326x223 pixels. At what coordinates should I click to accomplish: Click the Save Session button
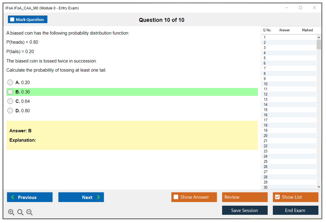pos(244,210)
